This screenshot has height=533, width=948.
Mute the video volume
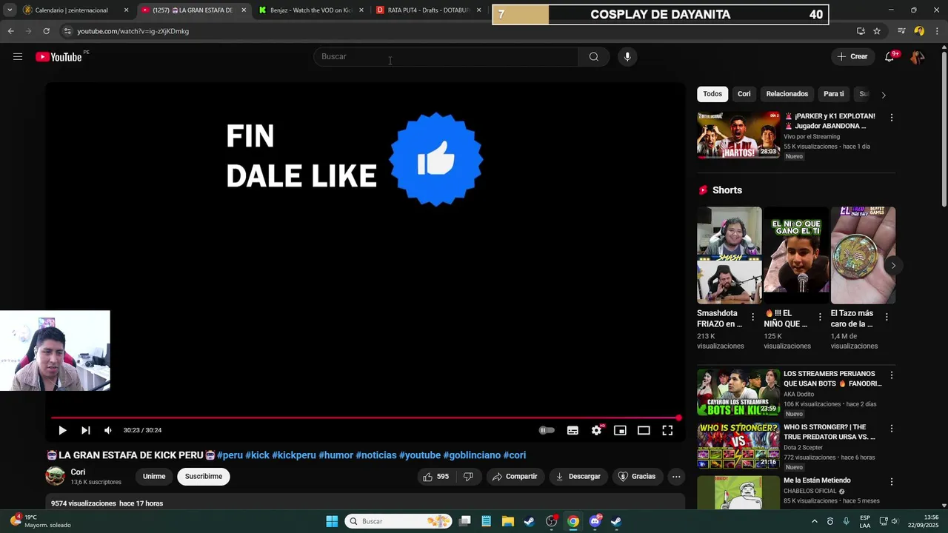coord(108,430)
